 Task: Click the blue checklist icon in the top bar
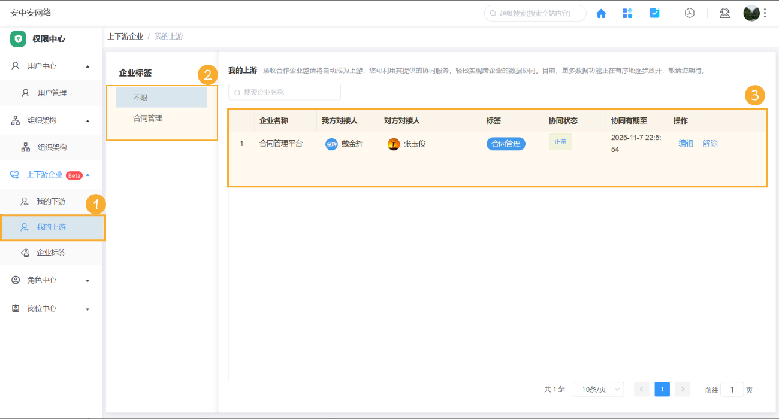654,13
